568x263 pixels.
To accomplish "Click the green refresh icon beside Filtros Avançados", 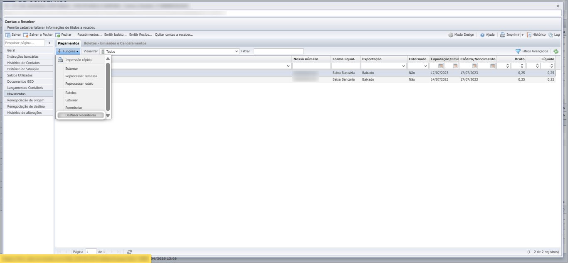I will [x=556, y=52].
